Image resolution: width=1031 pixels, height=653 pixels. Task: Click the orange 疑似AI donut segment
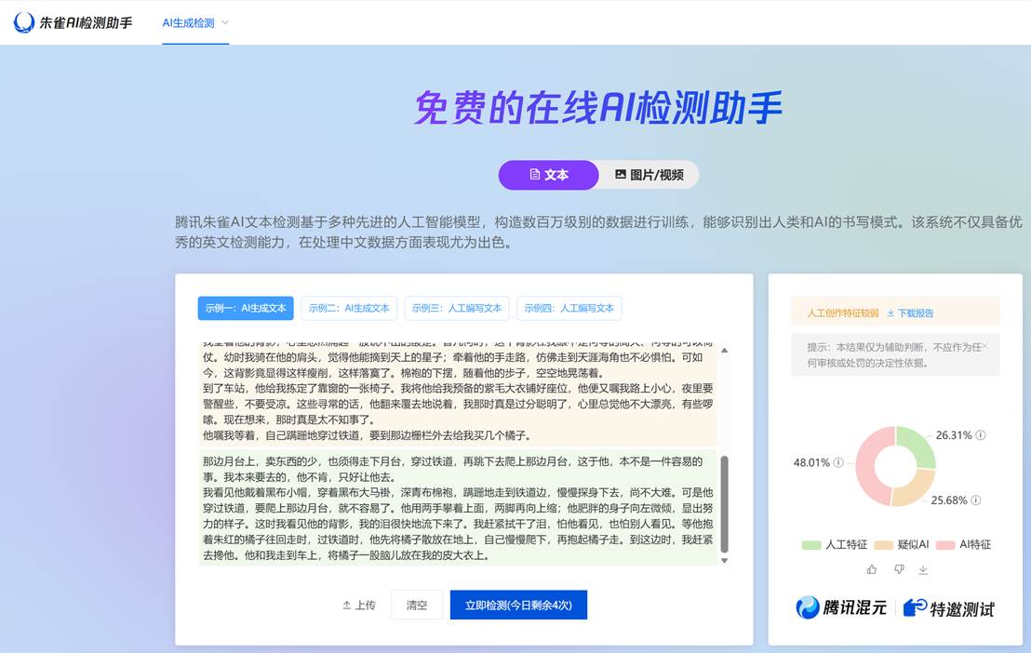coord(917,489)
